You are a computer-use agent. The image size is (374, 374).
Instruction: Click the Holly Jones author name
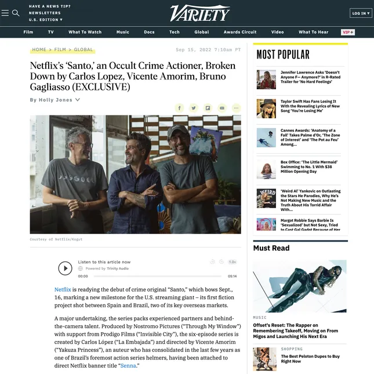[55, 100]
